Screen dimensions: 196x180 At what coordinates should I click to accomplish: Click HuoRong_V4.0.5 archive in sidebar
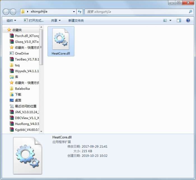tap(24, 124)
